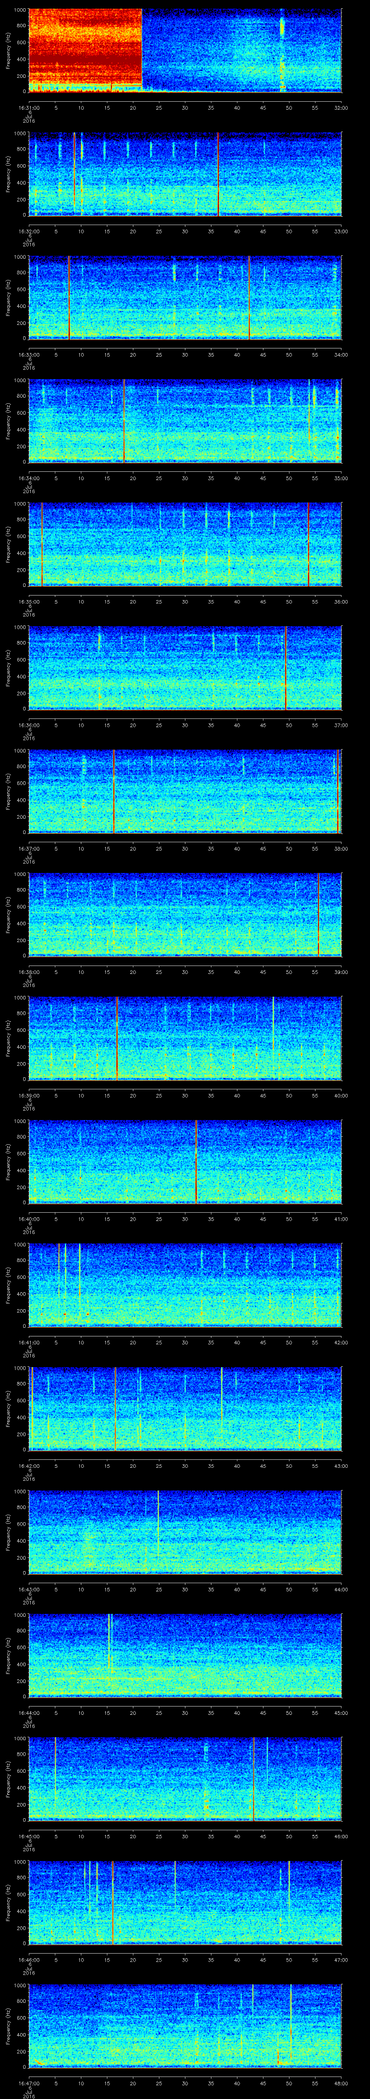
Task: Click the 32:00 end label of the first panel
Action: 341,107
